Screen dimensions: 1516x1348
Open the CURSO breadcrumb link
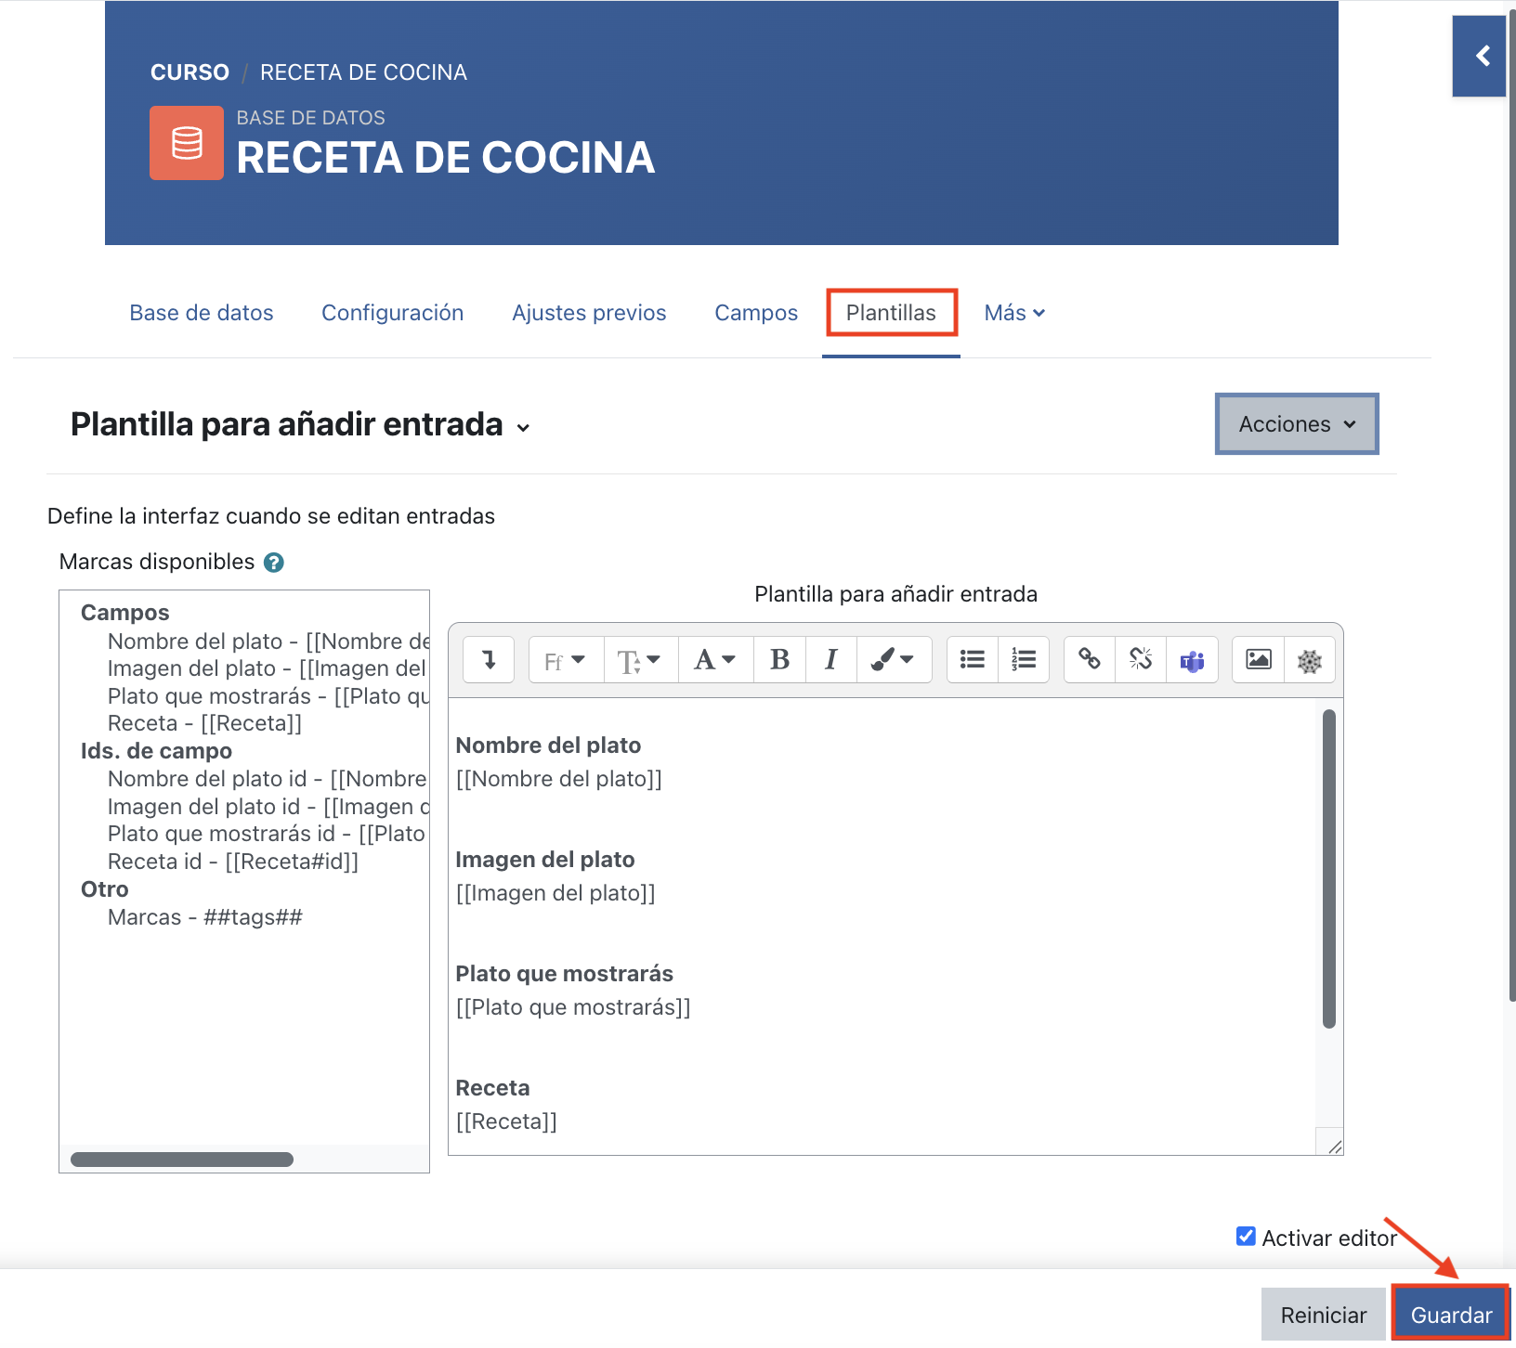[189, 72]
